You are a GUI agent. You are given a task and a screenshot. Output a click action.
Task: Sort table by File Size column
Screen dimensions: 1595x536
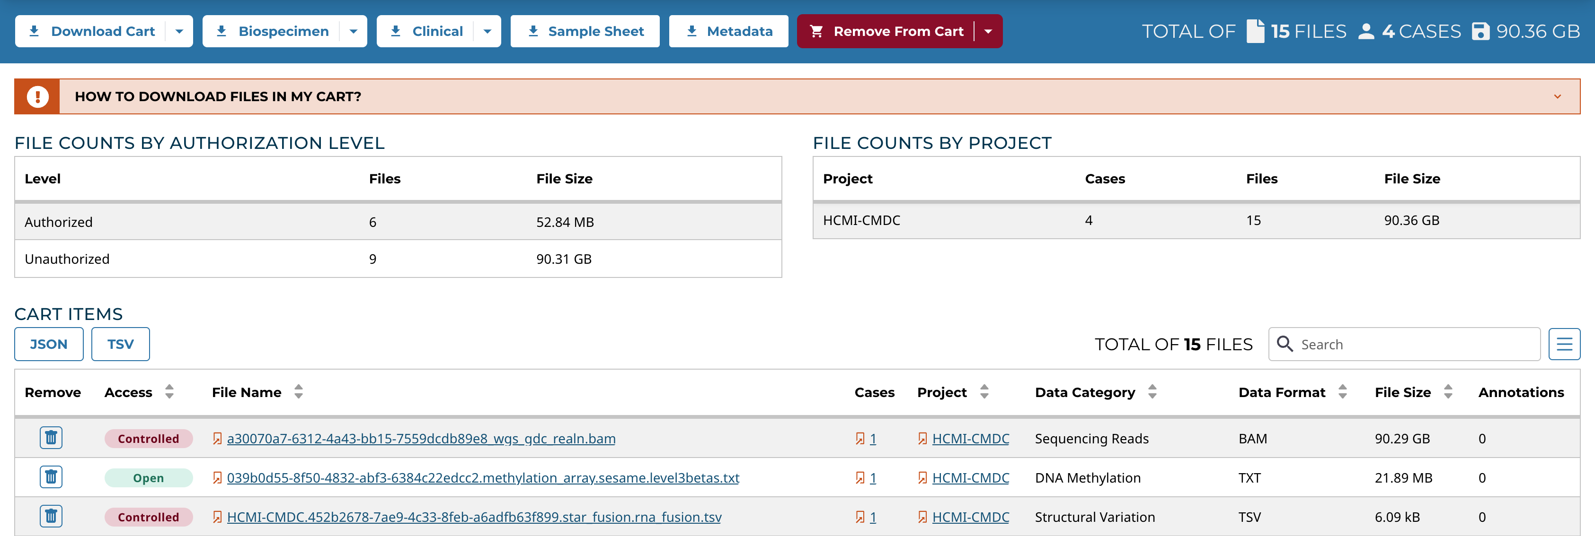pos(1448,392)
